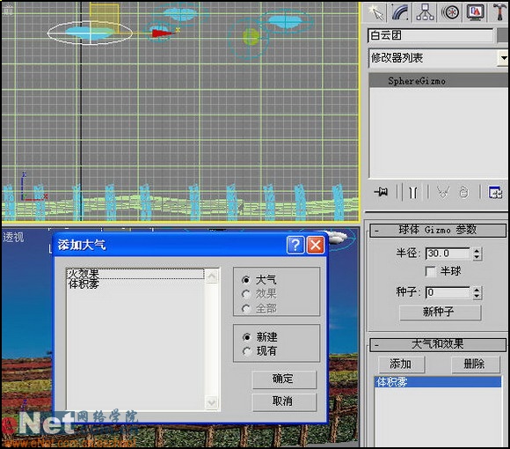Select 体积雾 in the atmospheres list
Viewport: 510px width, 449px height.
(x=438, y=382)
